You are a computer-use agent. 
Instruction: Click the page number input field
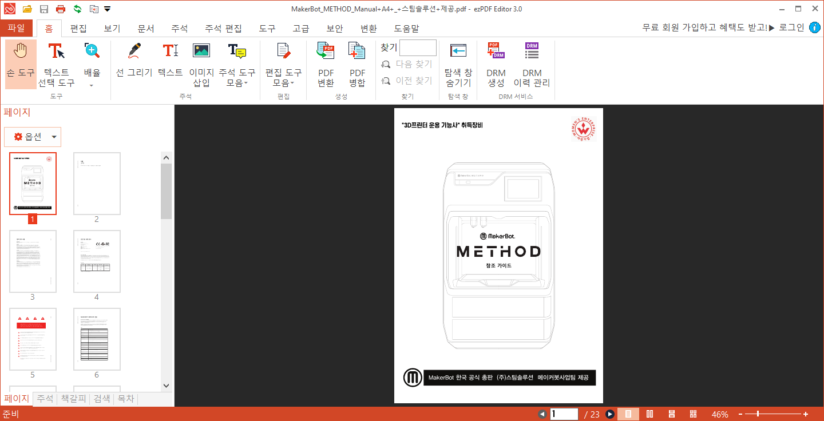coord(564,414)
